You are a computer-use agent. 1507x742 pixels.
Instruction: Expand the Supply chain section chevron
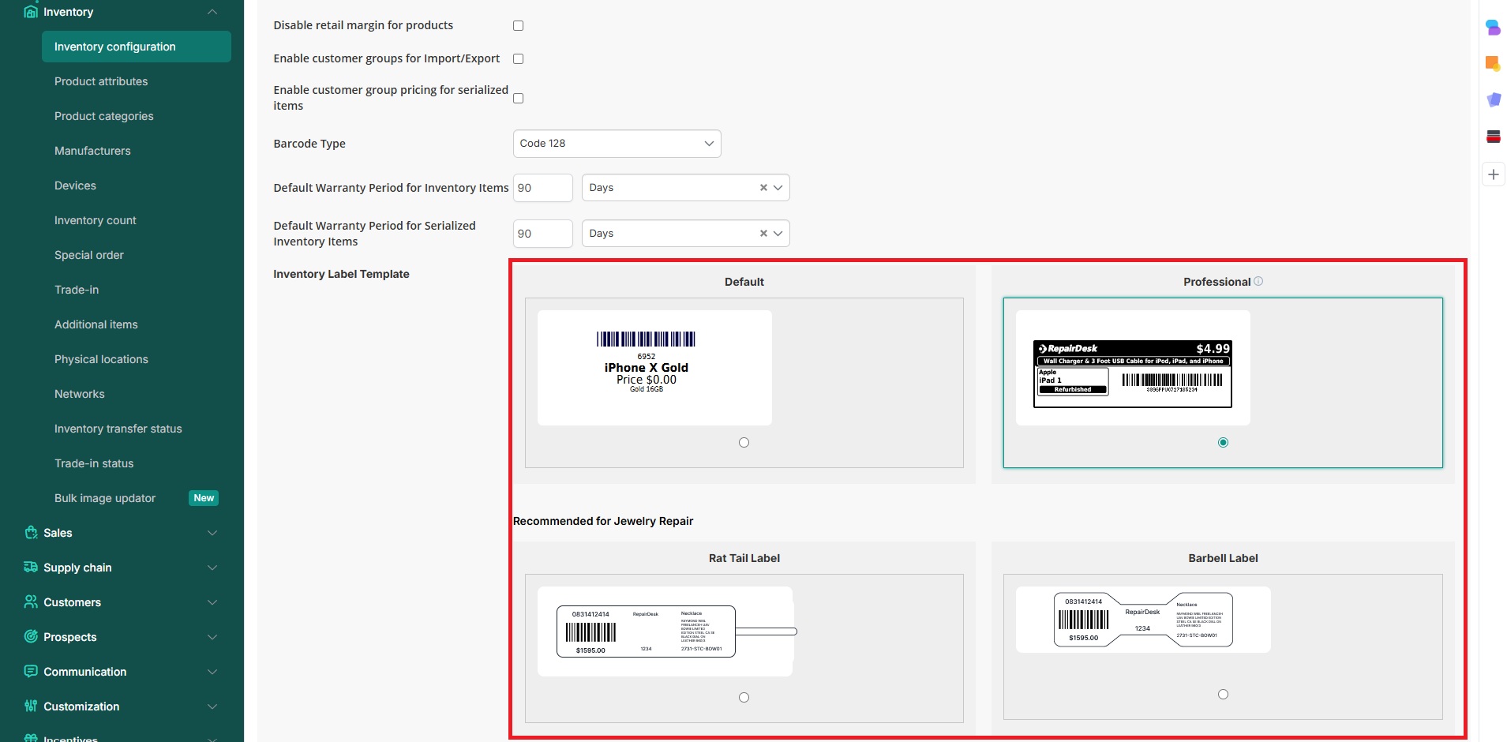[212, 568]
